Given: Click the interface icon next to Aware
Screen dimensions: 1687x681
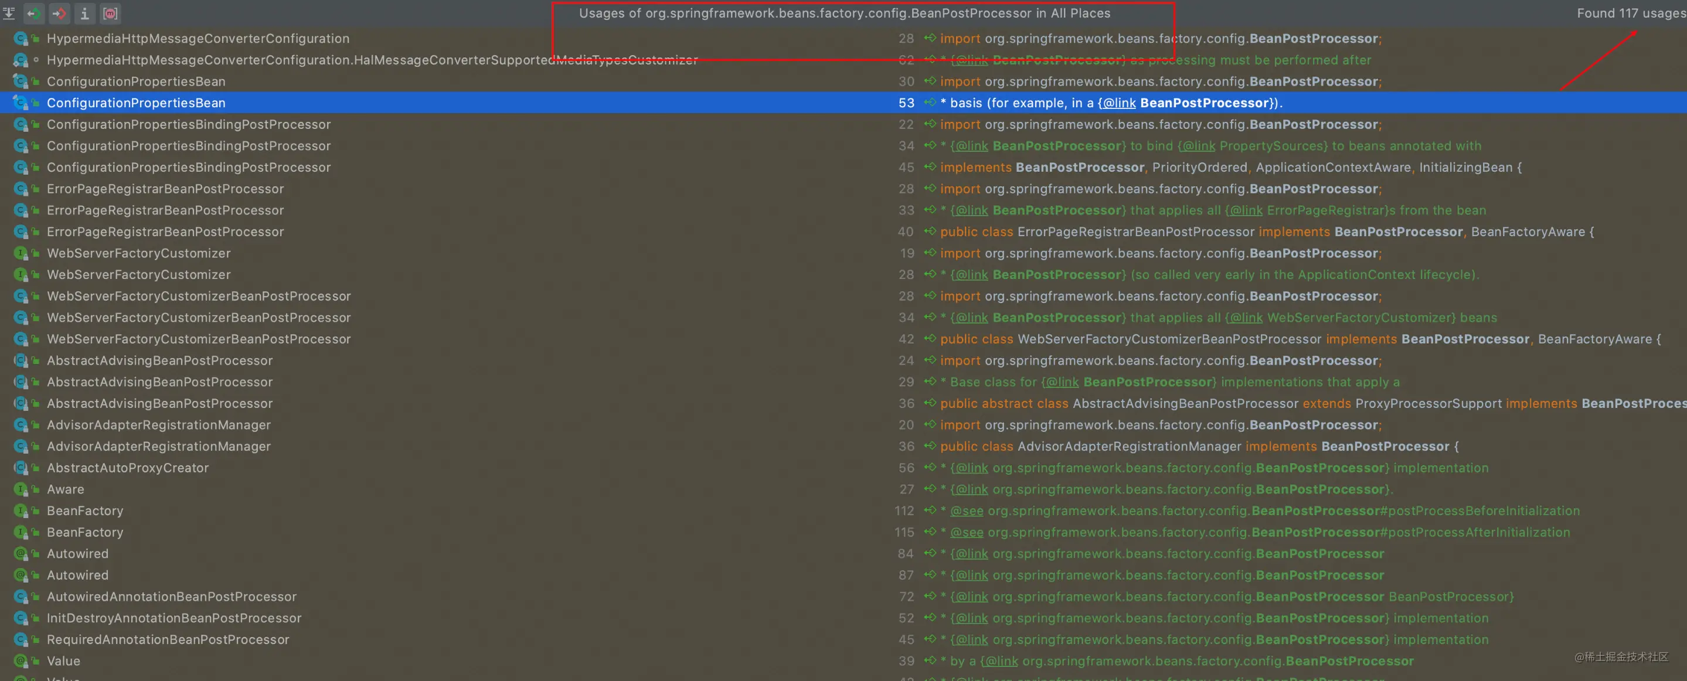Looking at the screenshot, I should point(21,490).
